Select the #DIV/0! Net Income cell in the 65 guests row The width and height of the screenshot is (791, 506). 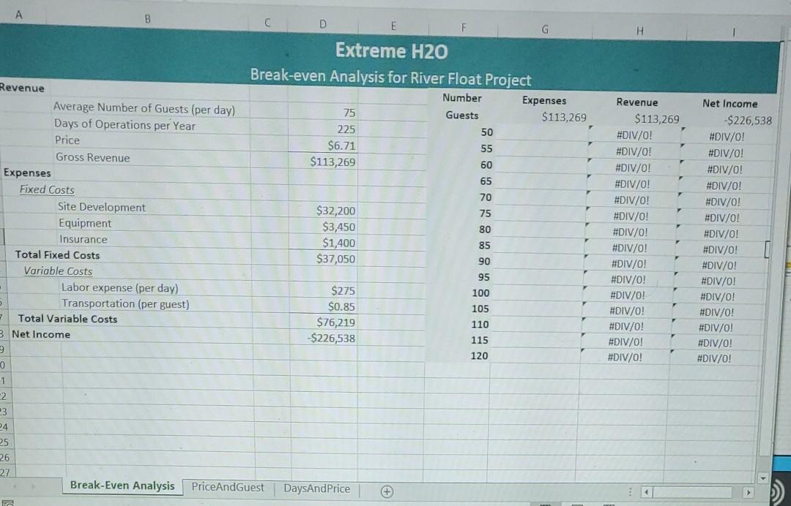click(x=724, y=185)
